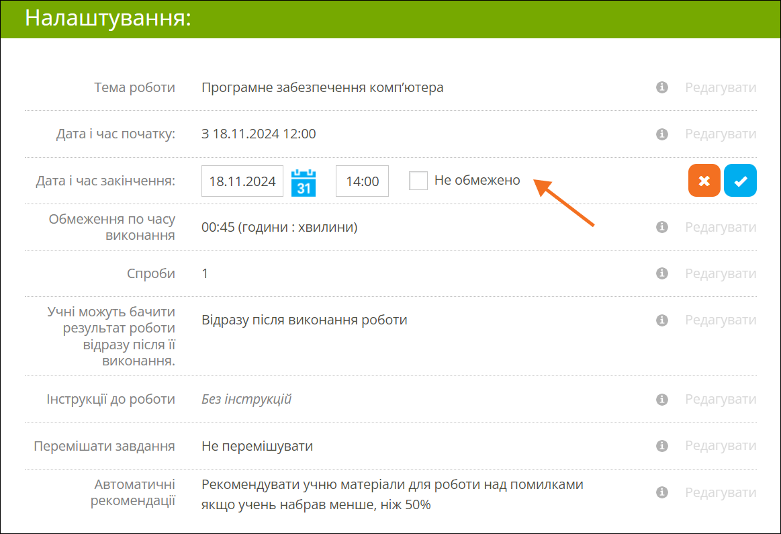
Task: Show info for Перемішати завдання row
Action: [x=662, y=446]
